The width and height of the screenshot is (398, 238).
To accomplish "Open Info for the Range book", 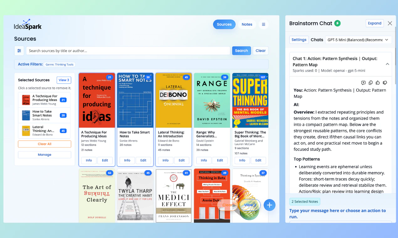I will pos(204,160).
